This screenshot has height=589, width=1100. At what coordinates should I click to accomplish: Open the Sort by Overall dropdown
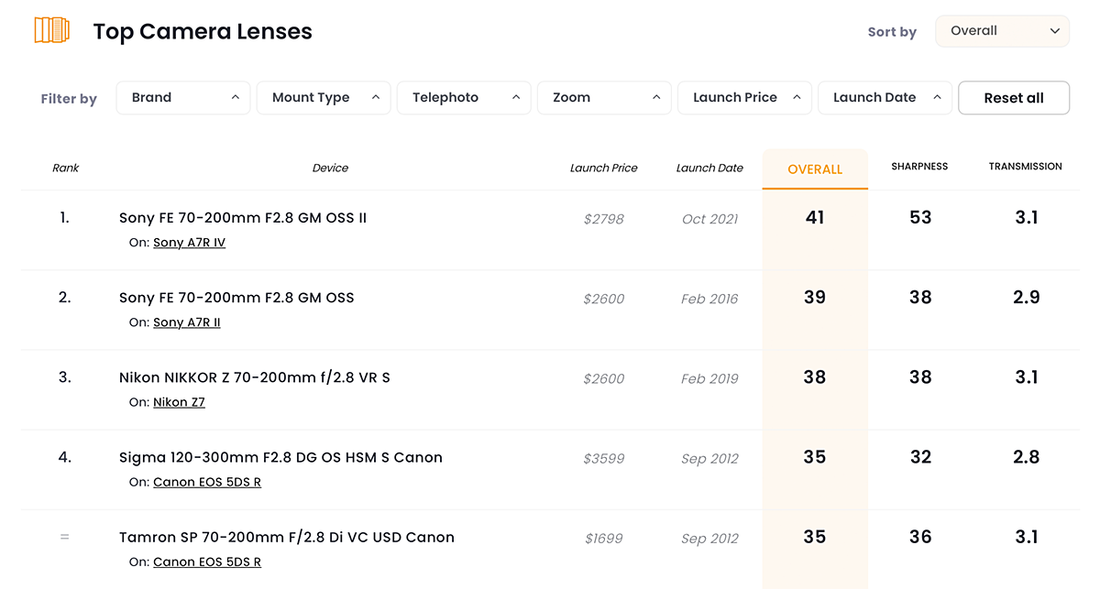click(x=1002, y=31)
